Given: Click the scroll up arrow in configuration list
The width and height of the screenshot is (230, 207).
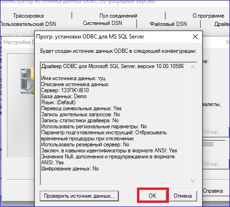Looking at the screenshot, I should point(193,67).
